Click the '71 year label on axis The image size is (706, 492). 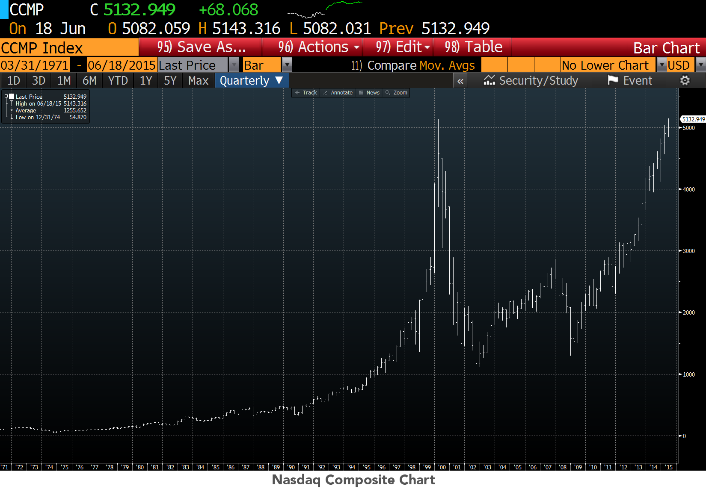pyautogui.click(x=4, y=467)
